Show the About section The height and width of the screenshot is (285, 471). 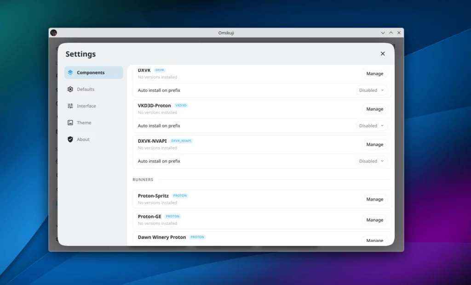coord(93,140)
